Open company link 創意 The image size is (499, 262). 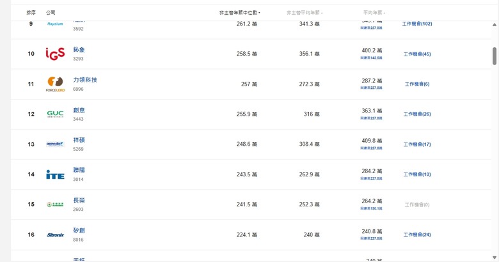79,110
